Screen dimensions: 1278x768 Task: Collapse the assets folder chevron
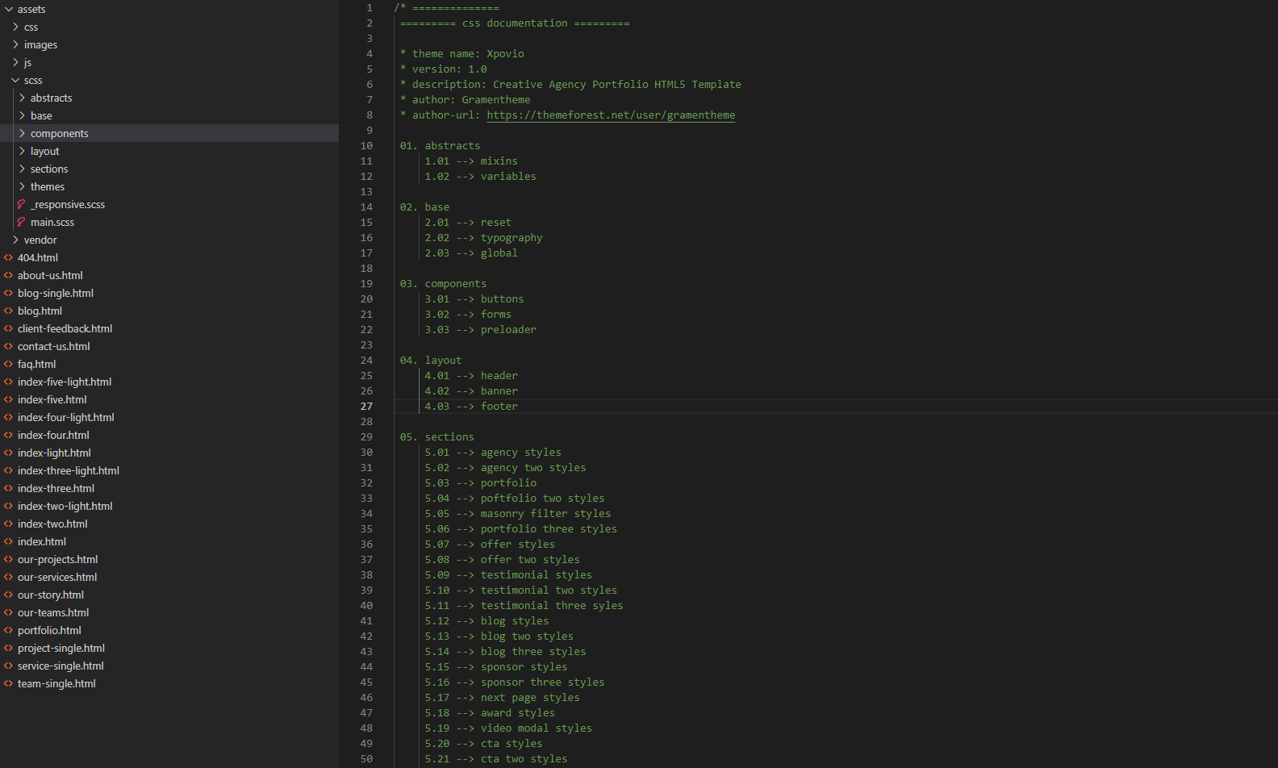pyautogui.click(x=9, y=10)
